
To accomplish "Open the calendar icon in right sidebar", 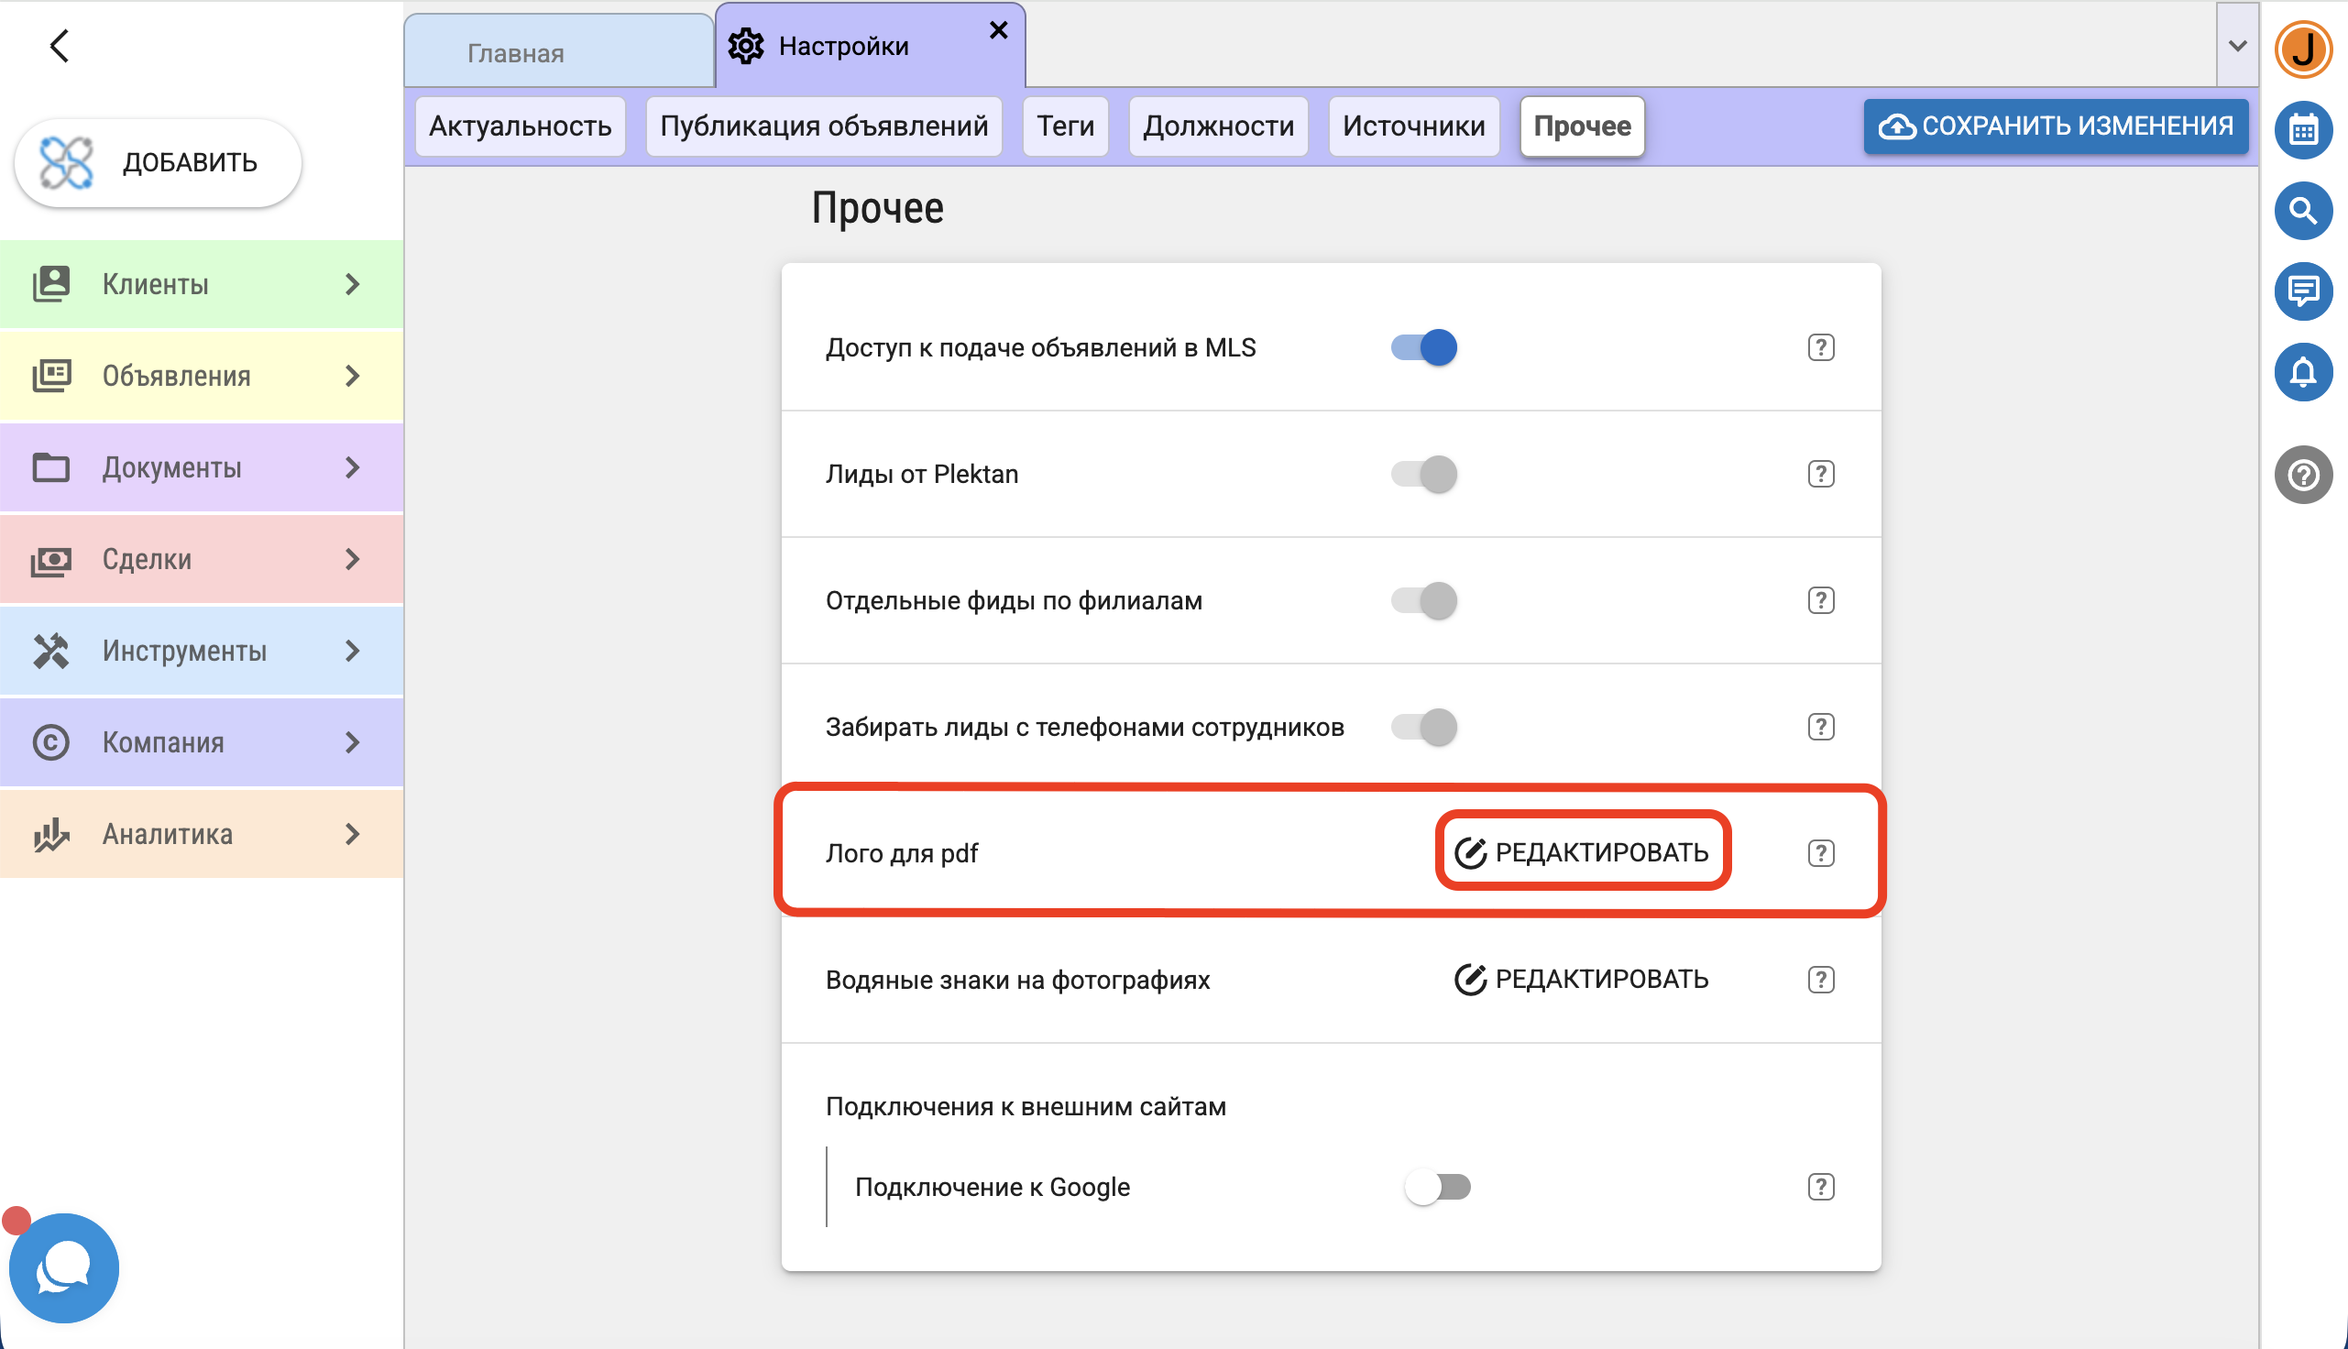I will [x=2302, y=129].
